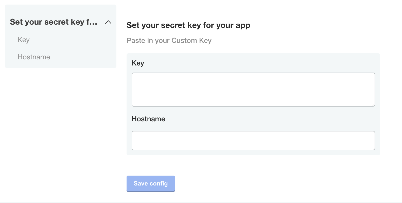Hide sidebar sub-items with the caret icon
This screenshot has height=203, width=402.
108,22
